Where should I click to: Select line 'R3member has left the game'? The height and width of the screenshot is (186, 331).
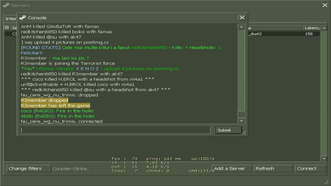point(55,105)
